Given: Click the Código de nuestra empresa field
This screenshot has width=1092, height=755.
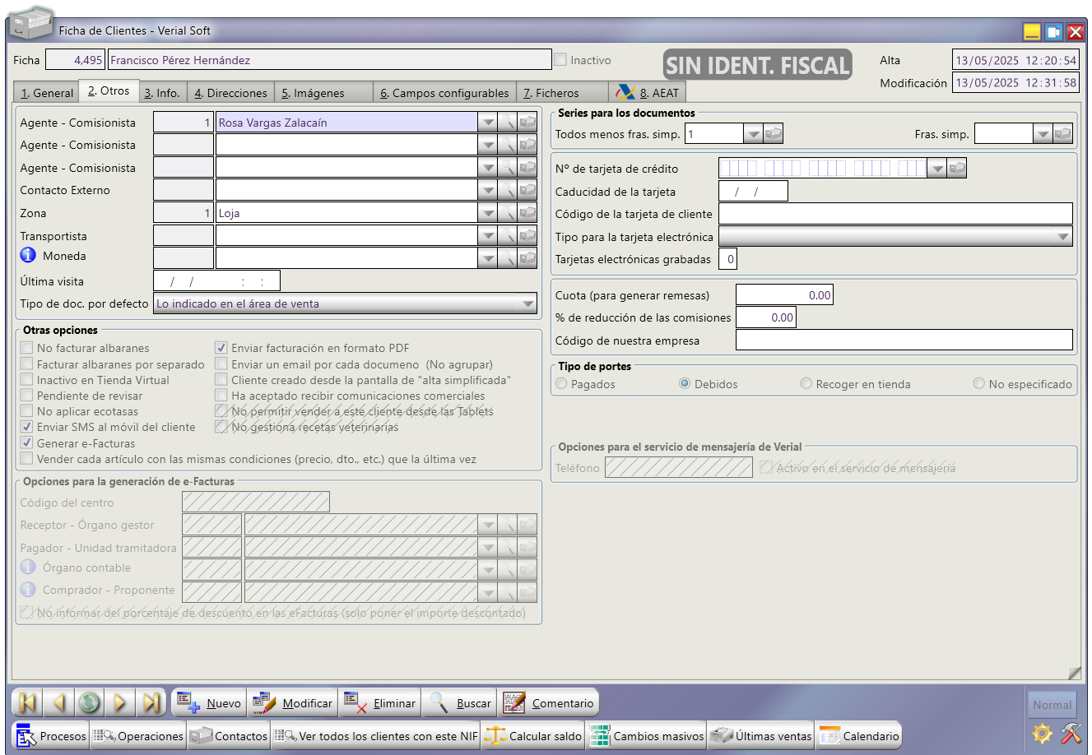Looking at the screenshot, I should 904,340.
